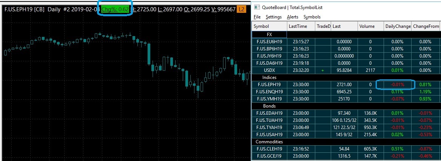Select symbol F.US.TUAH19 in QuoteBoard
This screenshot has width=441, height=161.
[269, 120]
